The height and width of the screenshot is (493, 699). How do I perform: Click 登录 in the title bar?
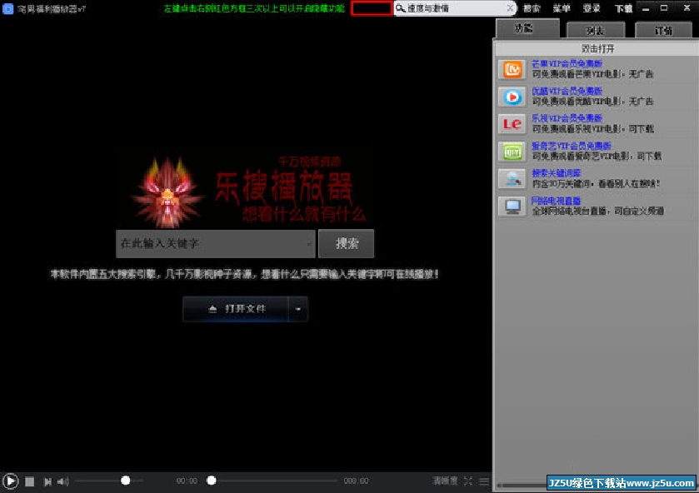[592, 8]
